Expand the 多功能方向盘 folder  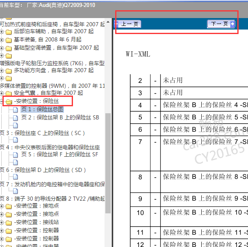pyautogui.click(x=1, y=71)
